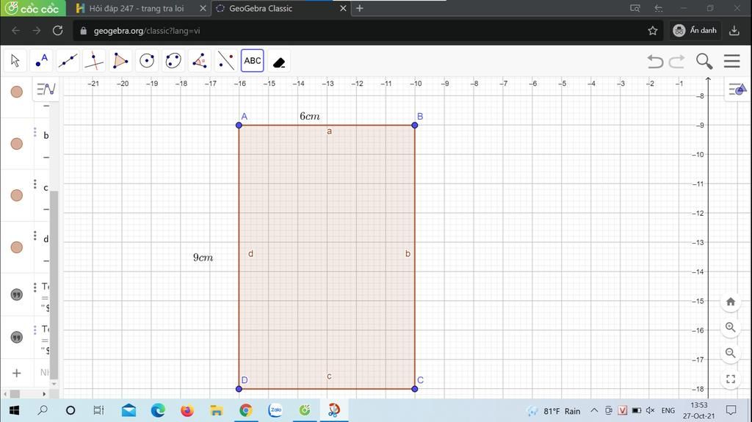
Task: Select point A on the rectangle
Action: point(239,125)
